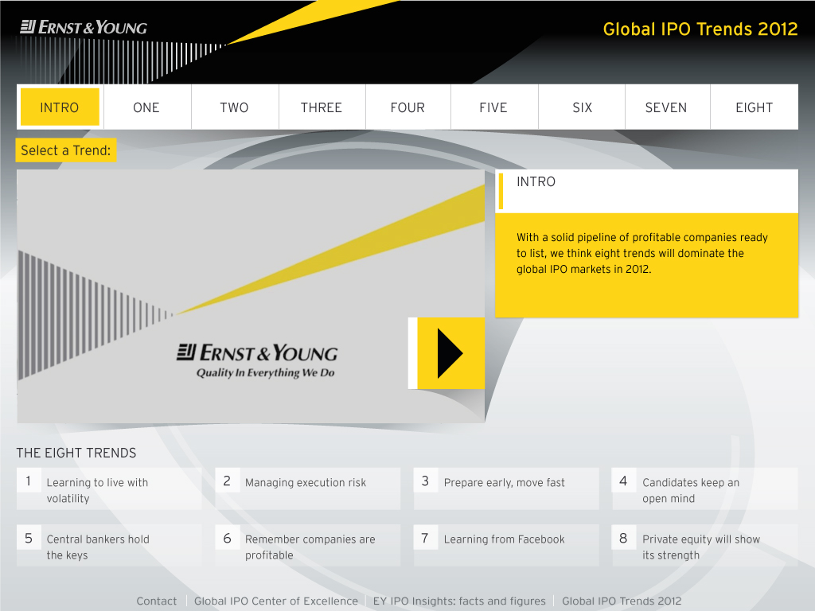This screenshot has width=815, height=611.
Task: Click the intro video thumbnail
Action: [251, 296]
